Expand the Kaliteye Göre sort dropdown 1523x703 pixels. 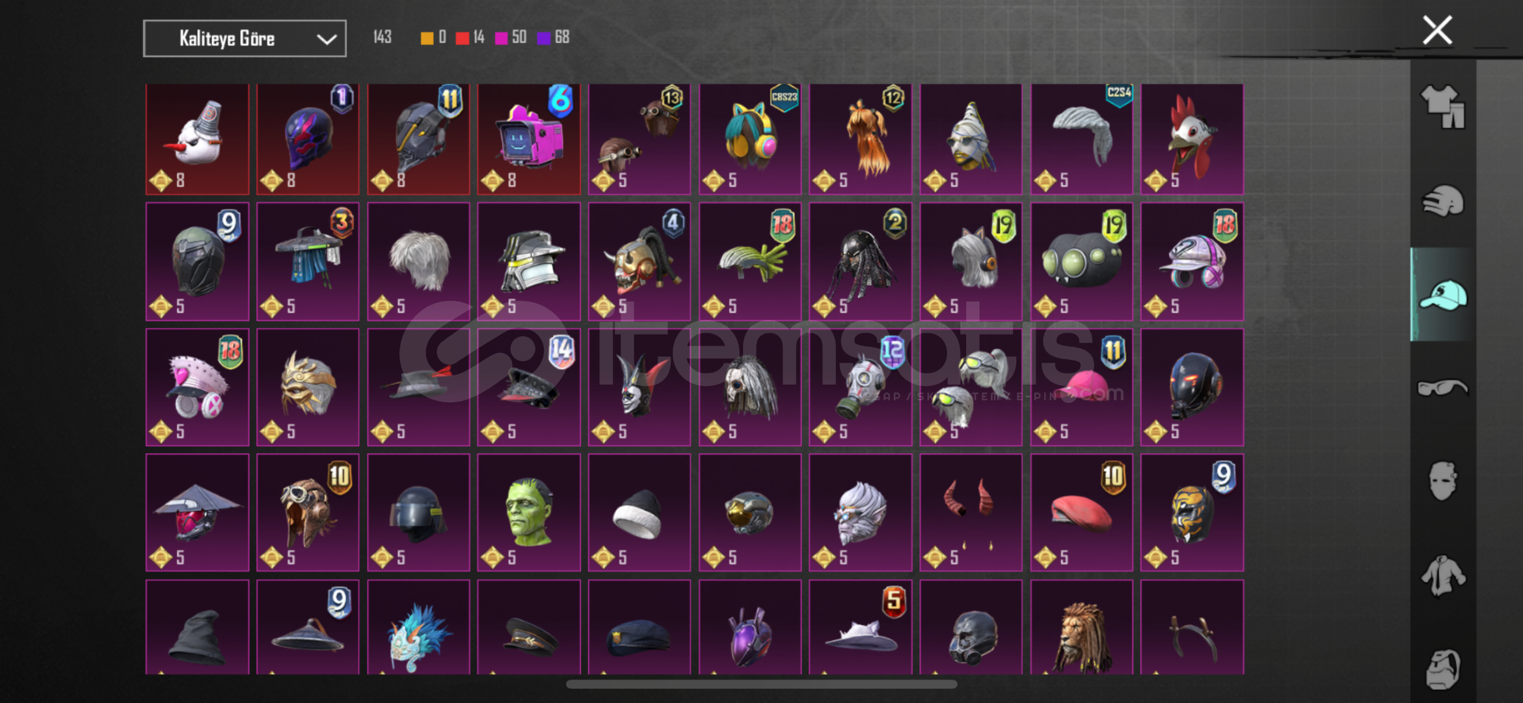point(245,38)
